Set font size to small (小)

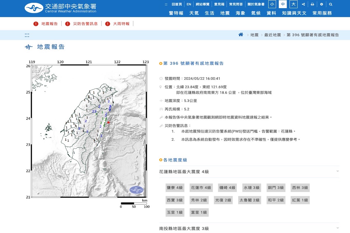[272, 4]
